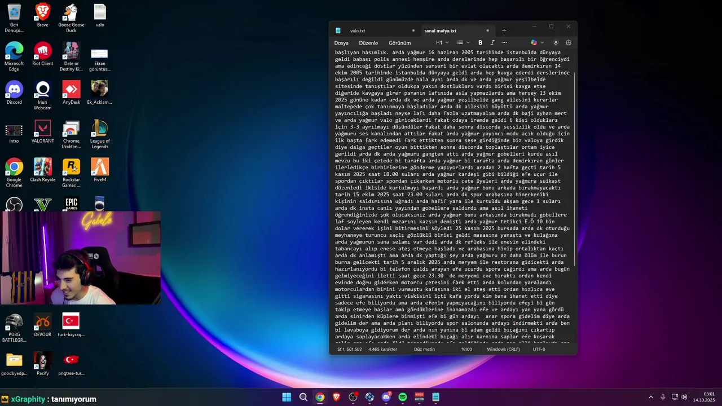Select the Pacify desktop shortcut

coord(43,364)
